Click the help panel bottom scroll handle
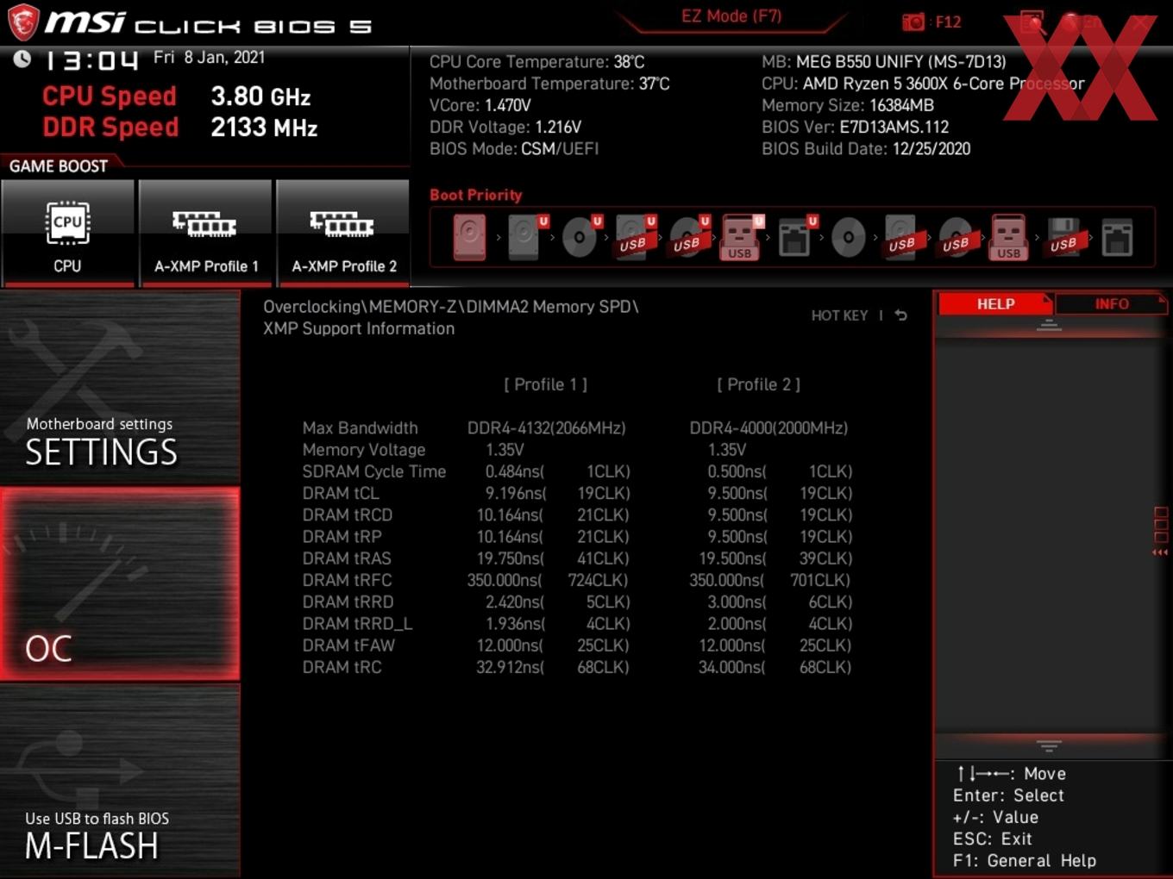 pos(1049,745)
